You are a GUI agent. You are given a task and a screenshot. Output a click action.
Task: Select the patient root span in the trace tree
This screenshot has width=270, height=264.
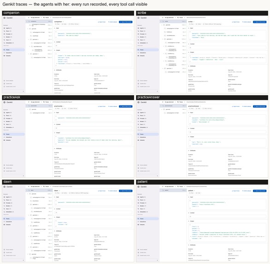(173, 190)
